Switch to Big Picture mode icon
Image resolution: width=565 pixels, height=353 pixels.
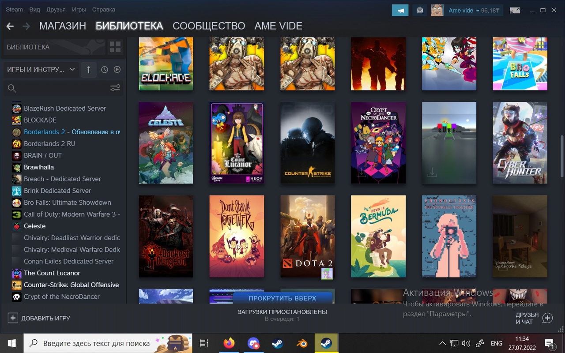point(515,10)
